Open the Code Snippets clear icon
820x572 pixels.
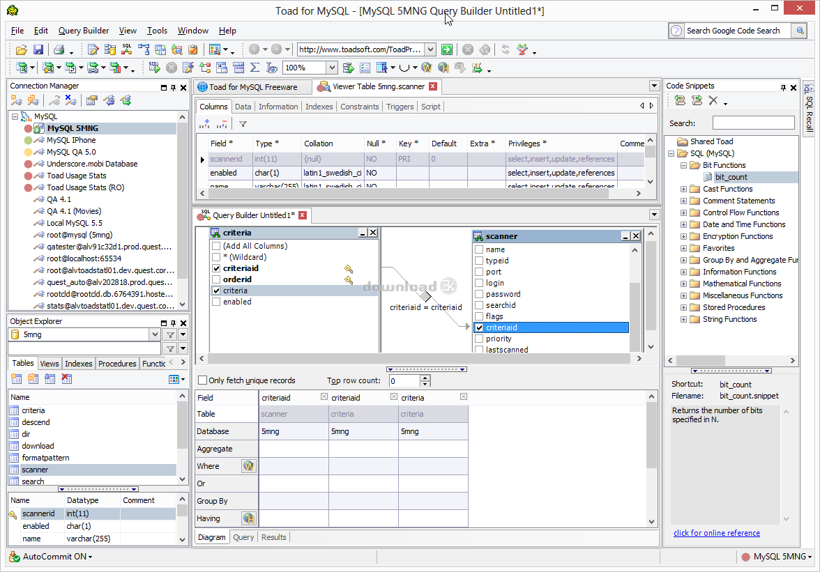tap(713, 100)
